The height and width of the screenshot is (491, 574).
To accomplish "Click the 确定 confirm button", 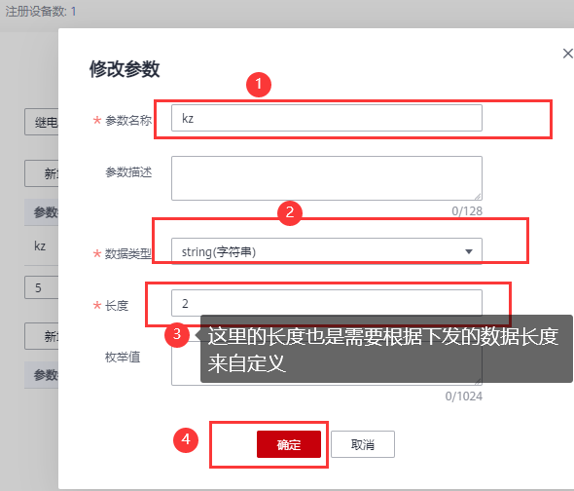I will tap(289, 444).
